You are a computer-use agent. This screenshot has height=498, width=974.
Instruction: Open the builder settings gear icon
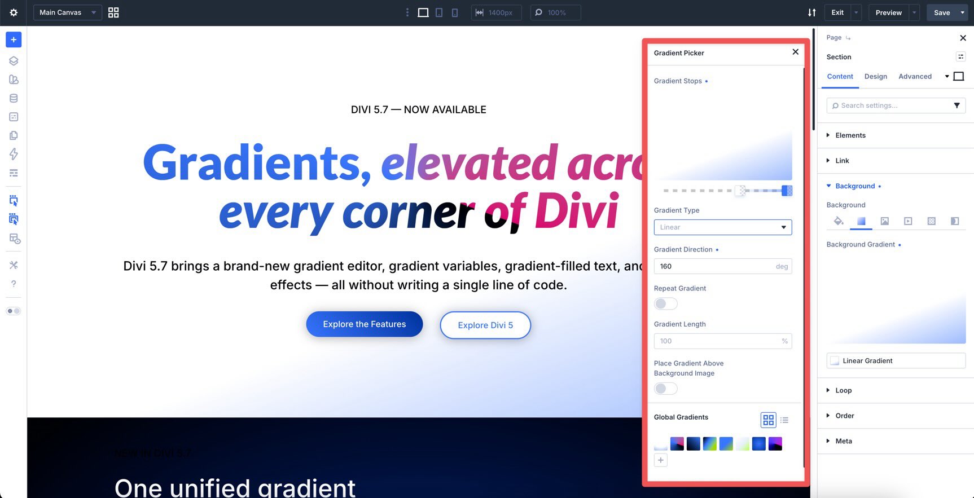(x=14, y=12)
